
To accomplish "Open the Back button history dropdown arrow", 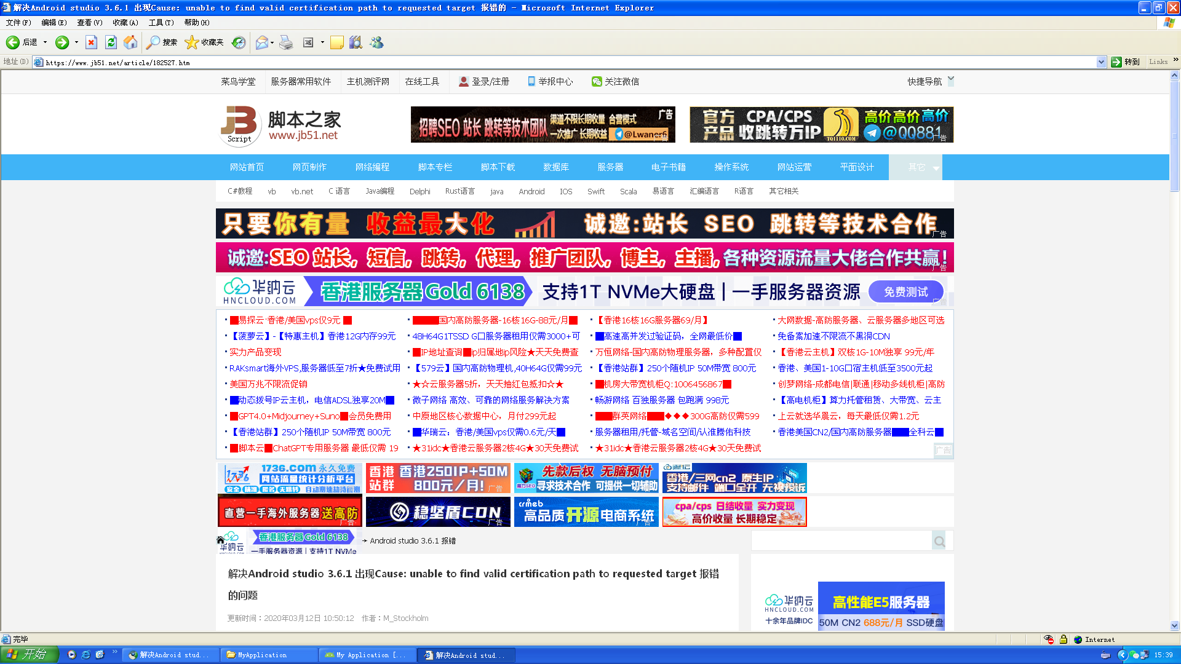I will click(45, 42).
